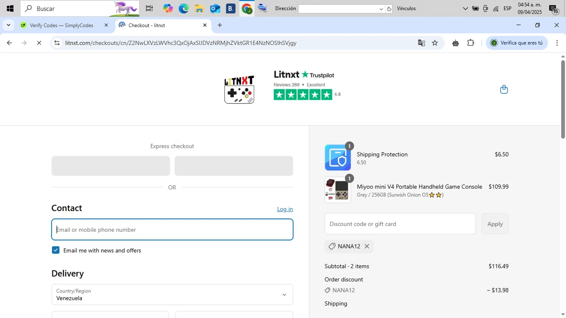
Task: Check the battery status tray icon
Action: tap(475, 8)
